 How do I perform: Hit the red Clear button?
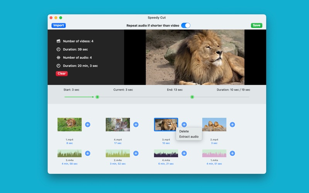(61, 73)
